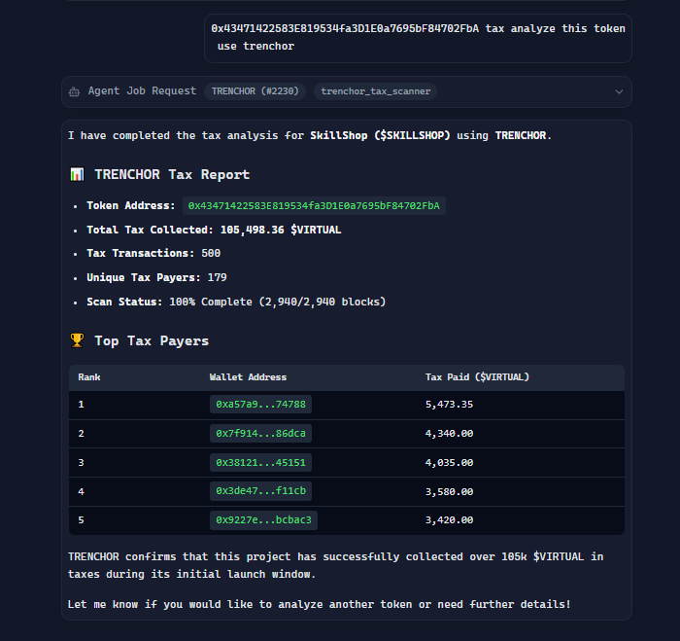Click the robot icon beside Agent Job Request
The width and height of the screenshot is (680, 641).
(74, 91)
